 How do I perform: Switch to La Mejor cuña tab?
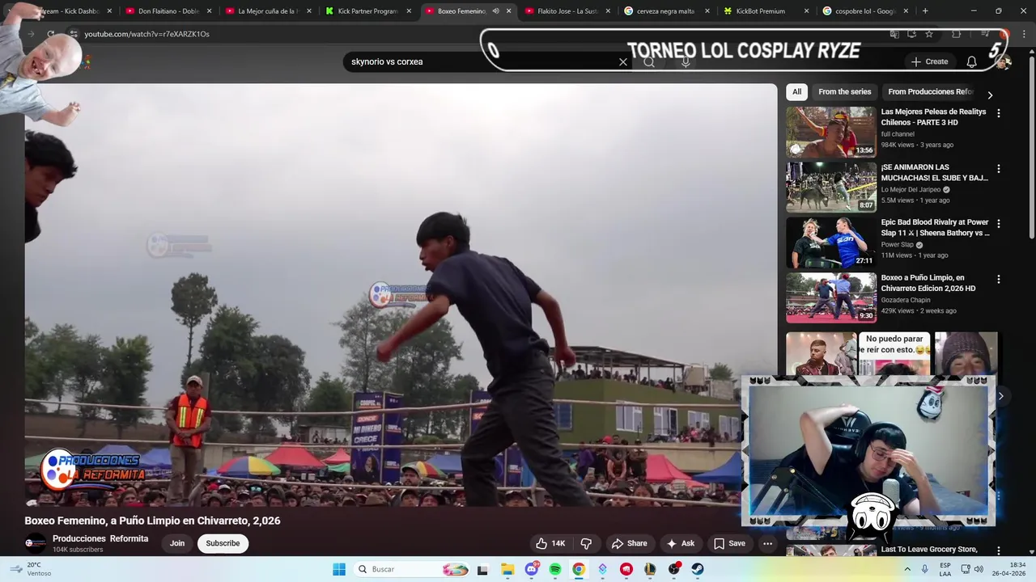(267, 11)
